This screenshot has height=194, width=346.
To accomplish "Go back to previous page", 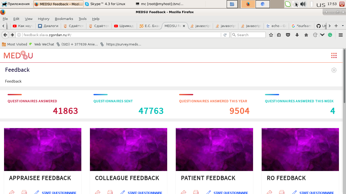I will click(x=5, y=35).
